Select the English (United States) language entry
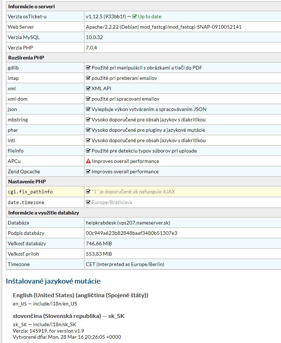Image resolution: width=281 pixels, height=343 pixels. click(80, 295)
